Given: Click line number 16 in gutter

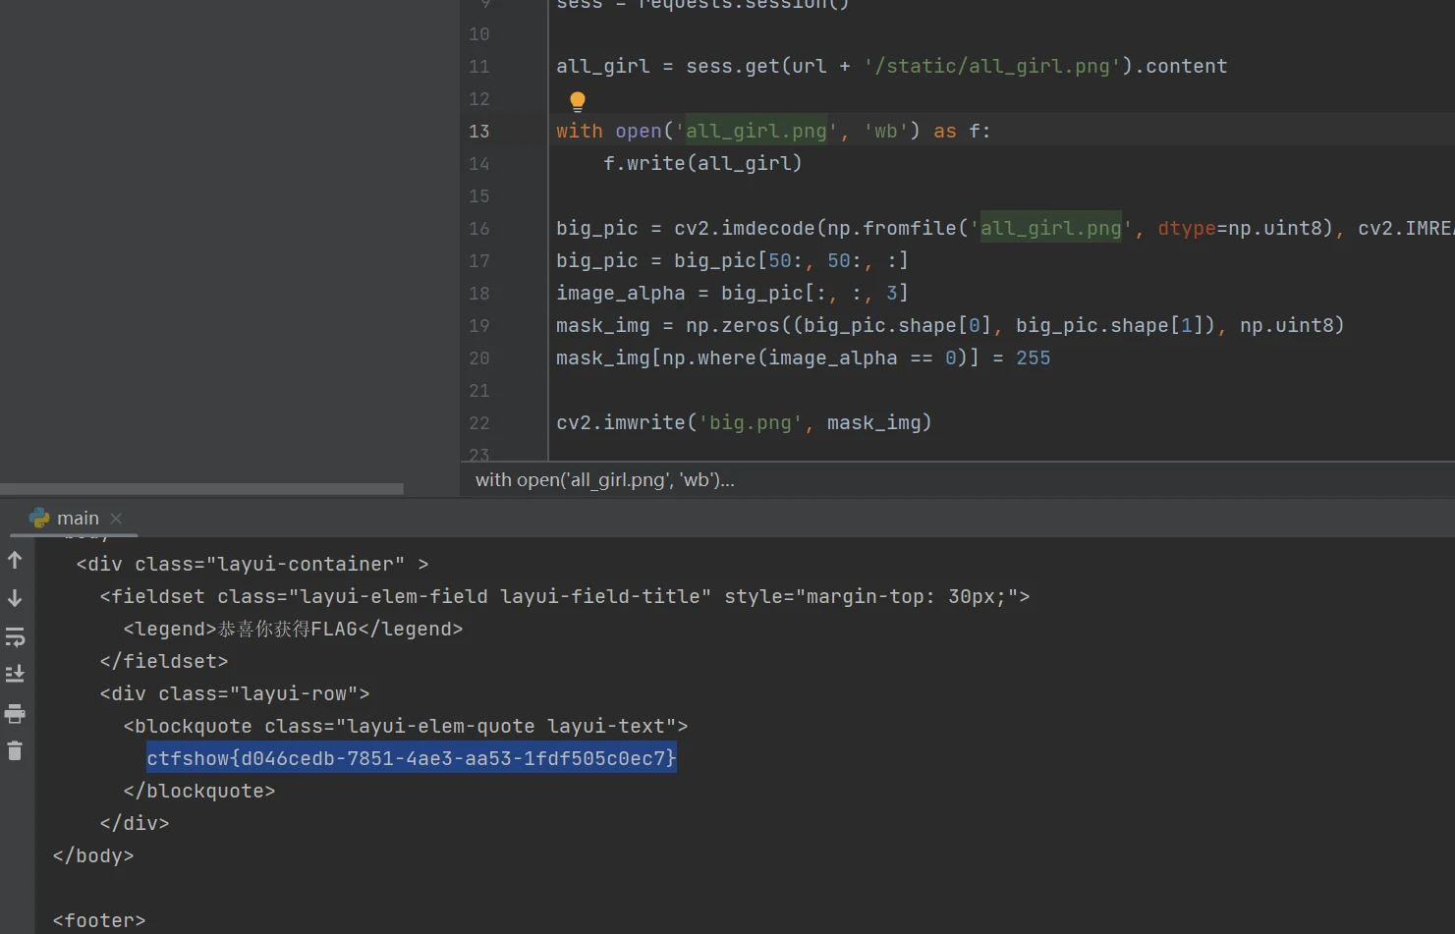Looking at the screenshot, I should pyautogui.click(x=479, y=229).
